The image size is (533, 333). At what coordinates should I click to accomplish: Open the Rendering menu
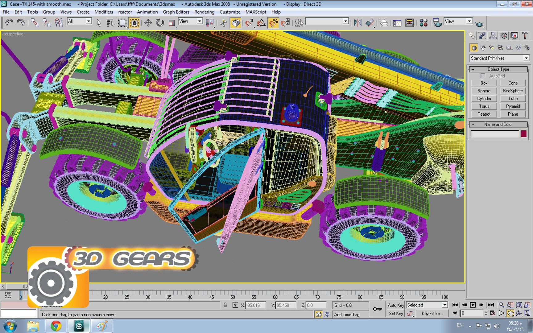click(204, 12)
